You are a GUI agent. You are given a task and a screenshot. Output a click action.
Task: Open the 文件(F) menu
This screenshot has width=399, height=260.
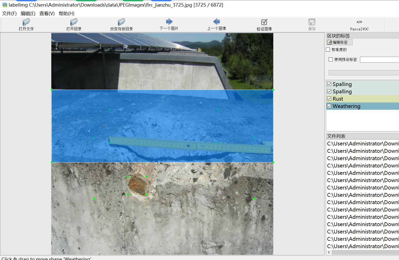point(9,13)
